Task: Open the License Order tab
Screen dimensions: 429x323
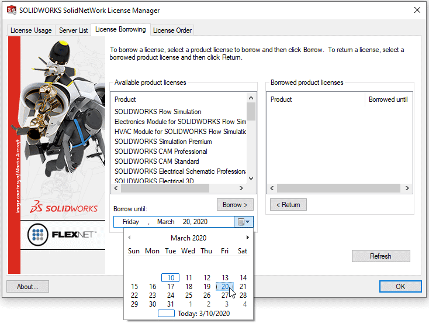Action: click(x=172, y=30)
